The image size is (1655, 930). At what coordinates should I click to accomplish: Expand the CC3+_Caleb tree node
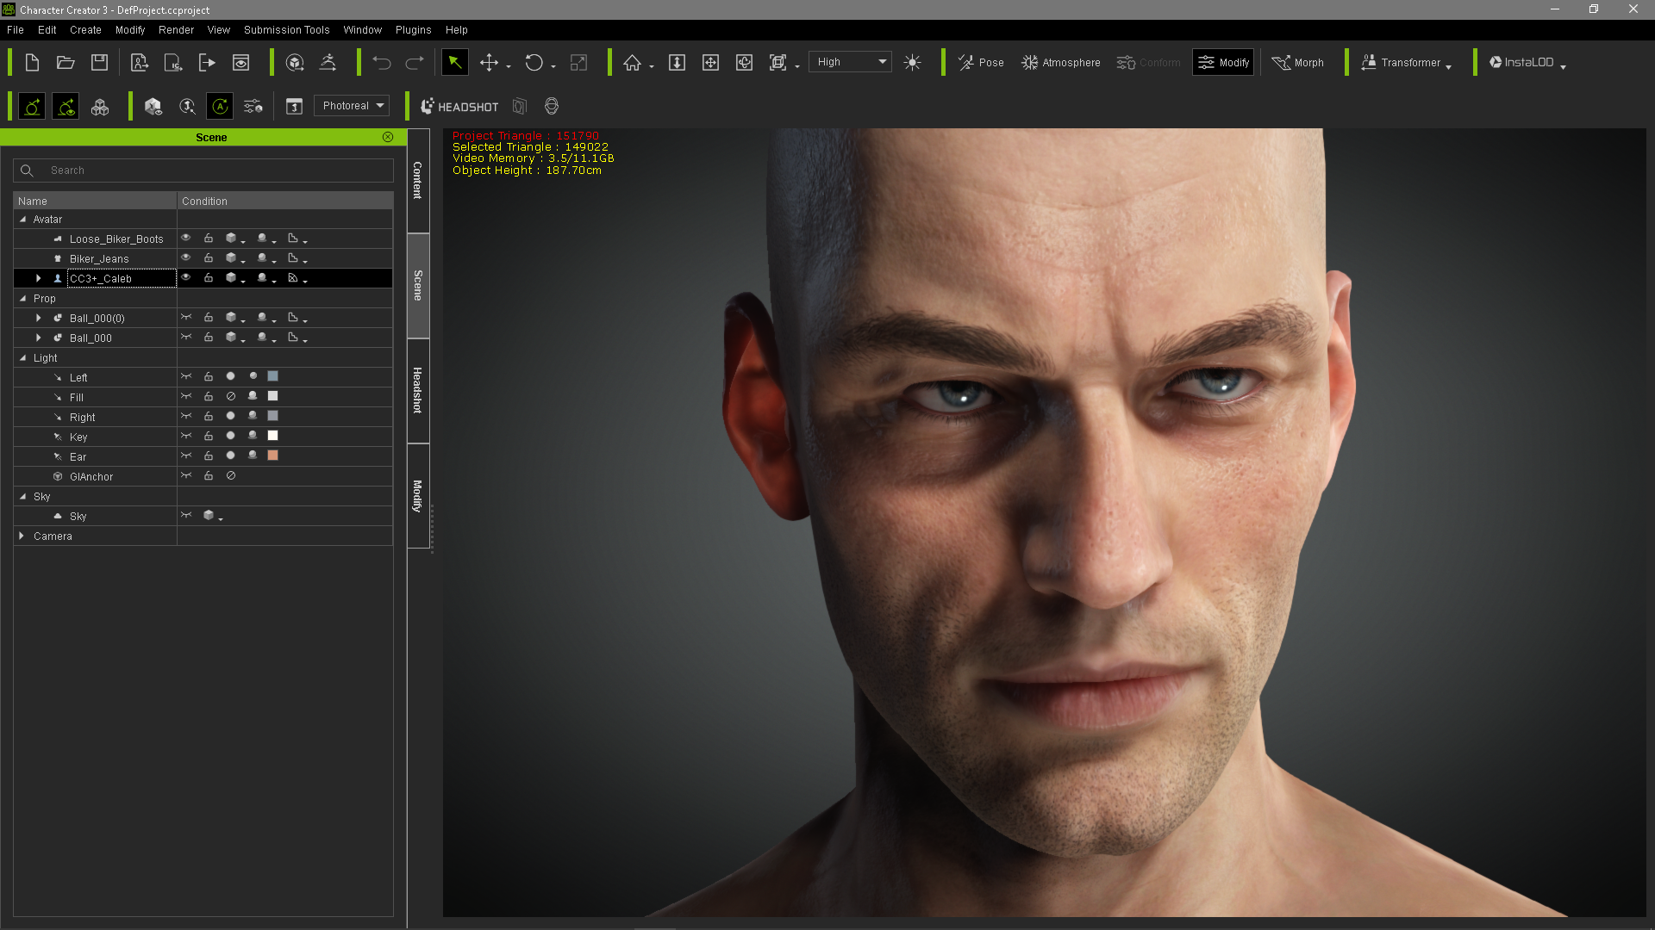pyautogui.click(x=38, y=278)
